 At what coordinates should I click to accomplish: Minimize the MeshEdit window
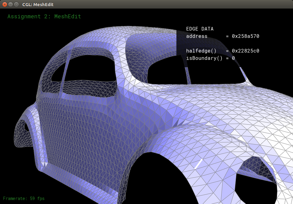[10, 4]
